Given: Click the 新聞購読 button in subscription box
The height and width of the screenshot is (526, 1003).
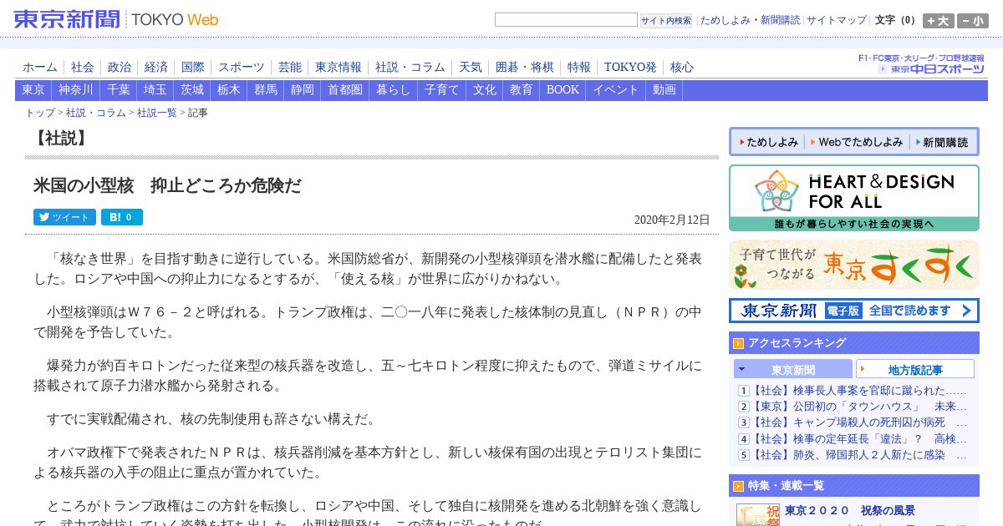Looking at the screenshot, I should tap(942, 143).
